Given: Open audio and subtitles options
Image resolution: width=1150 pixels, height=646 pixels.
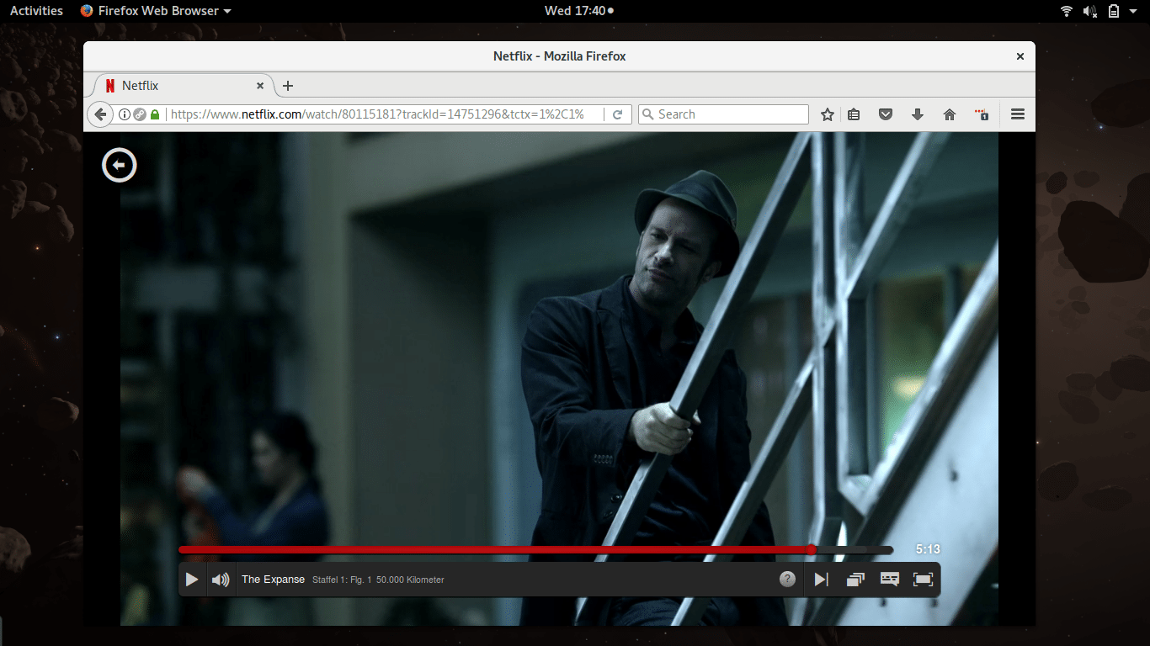Looking at the screenshot, I should coord(890,580).
